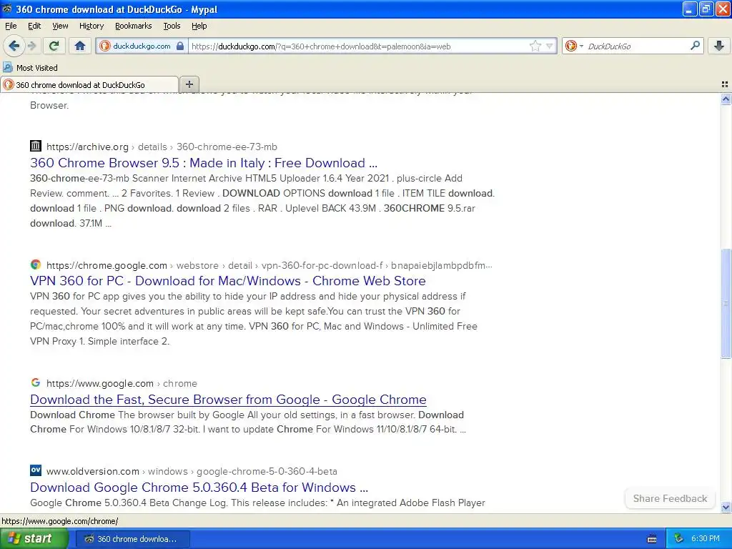Screen dimensions: 732x549
Task: Click the www.oldversion.com URL text
Action: click(x=93, y=472)
